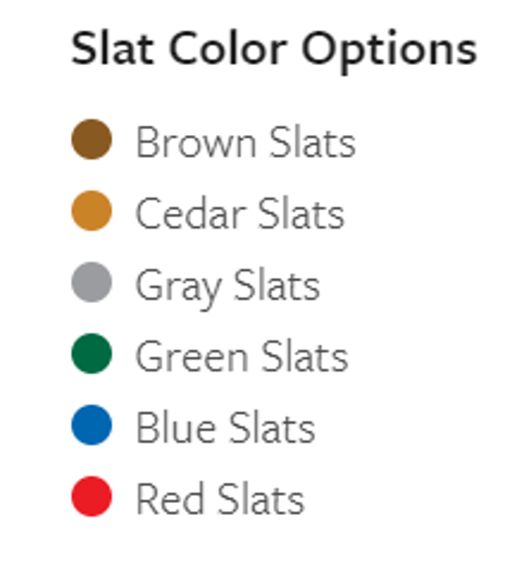Click the word Slat in the heading
Screen dimensions: 512x569
click(113, 49)
